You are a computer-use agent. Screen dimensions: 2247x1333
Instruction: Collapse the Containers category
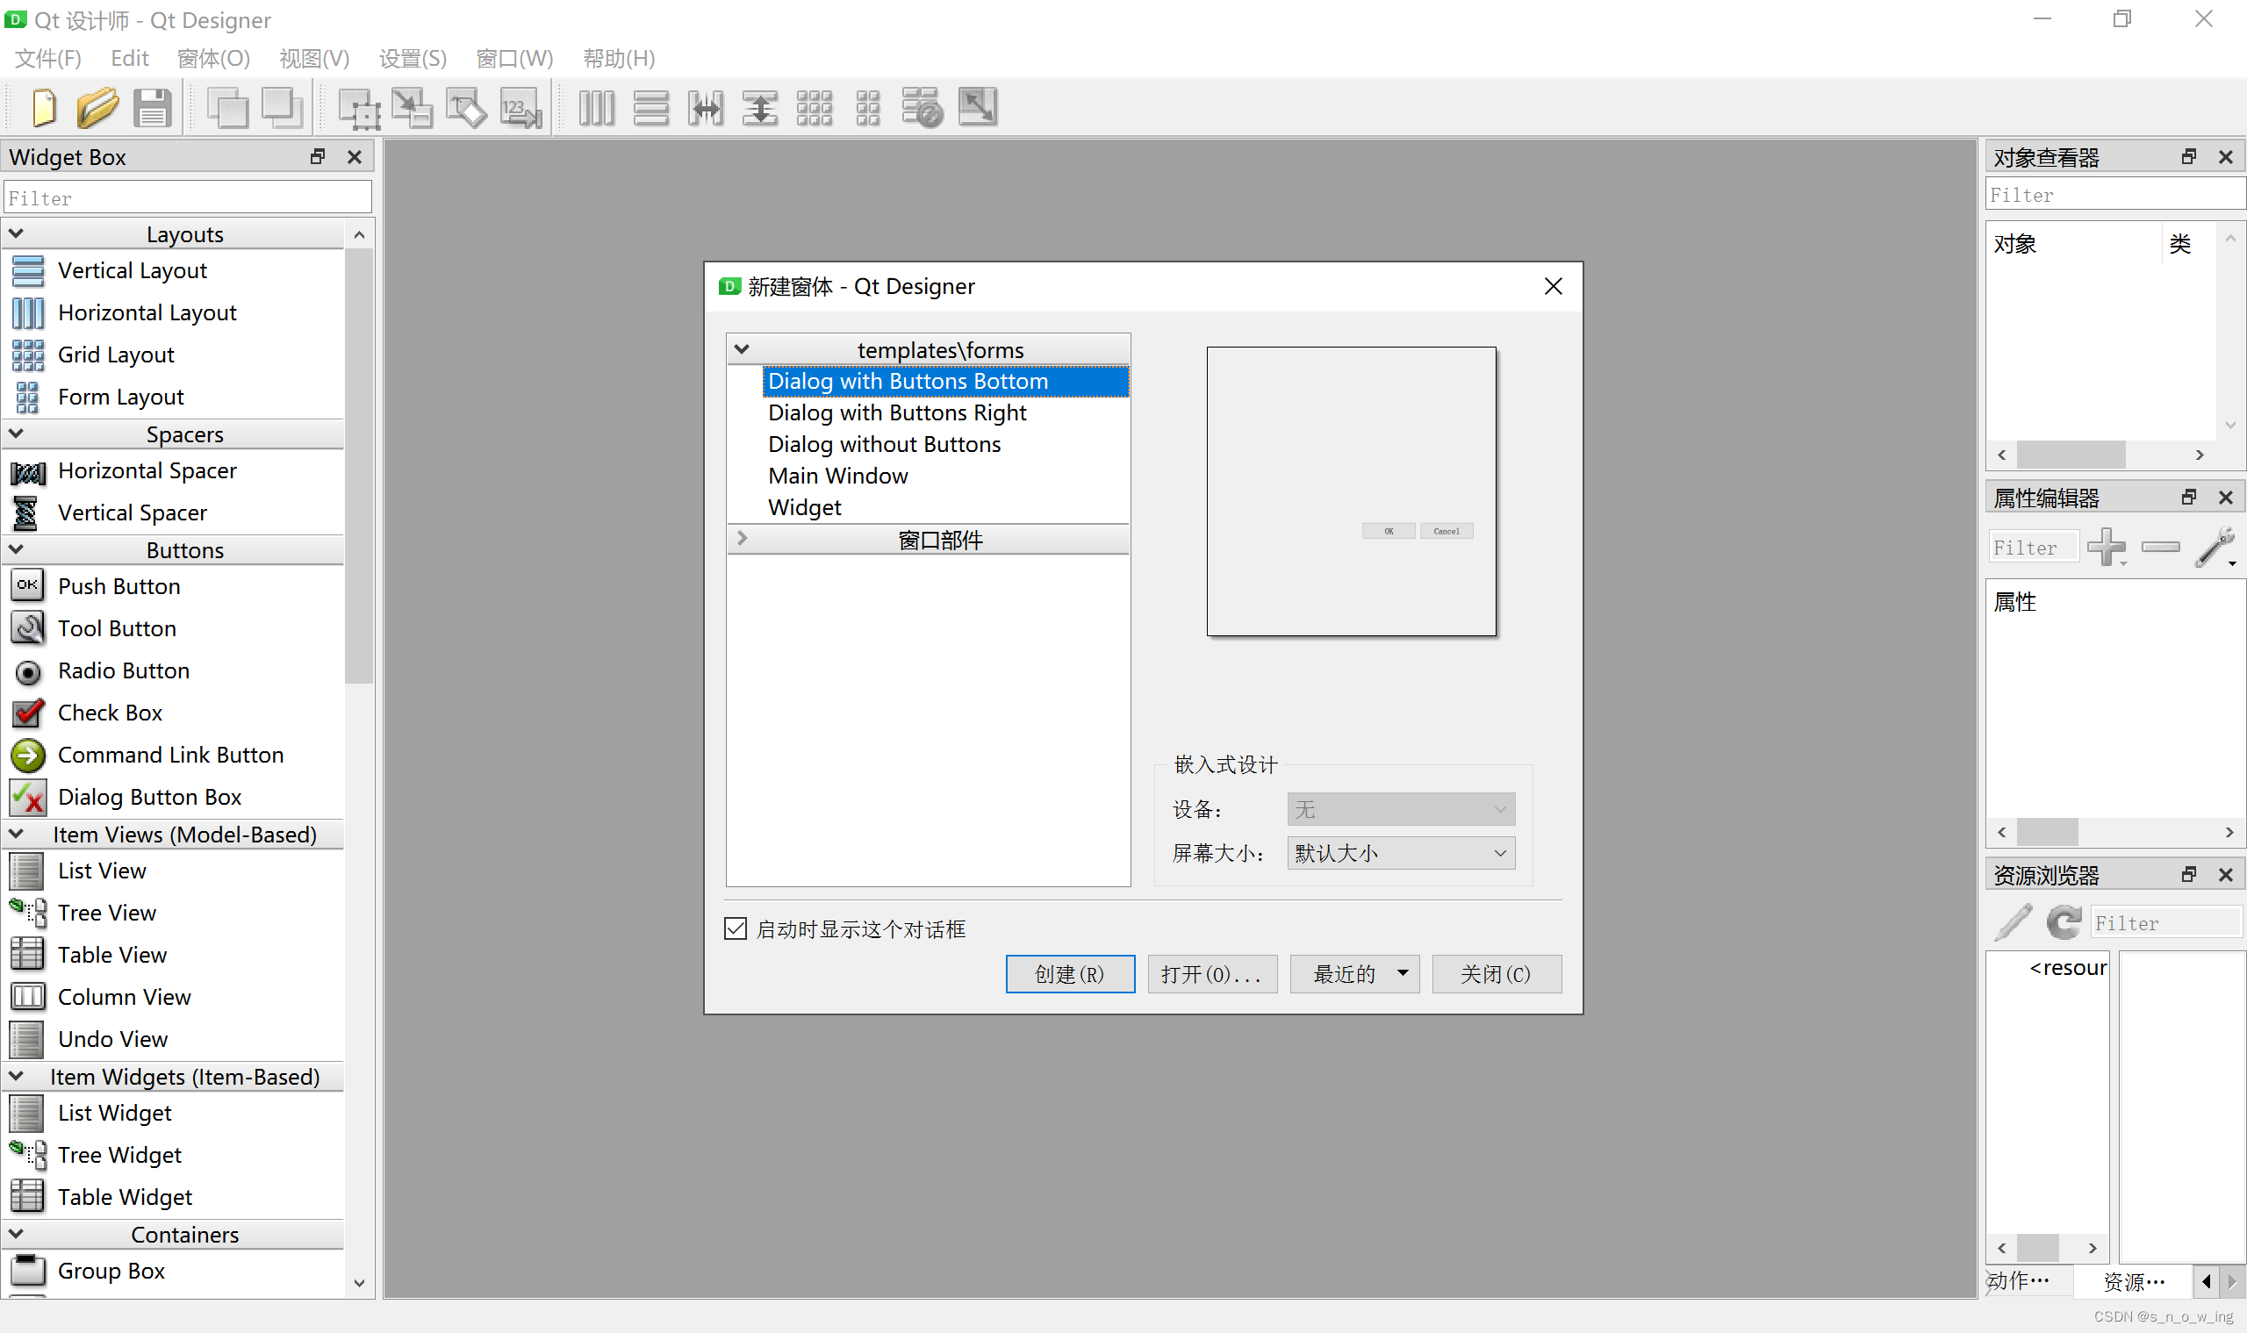(16, 1234)
